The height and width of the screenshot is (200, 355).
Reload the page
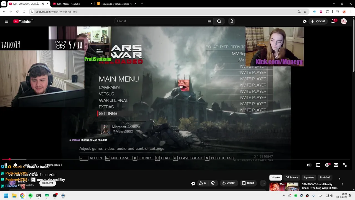pyautogui.click(x=17, y=12)
